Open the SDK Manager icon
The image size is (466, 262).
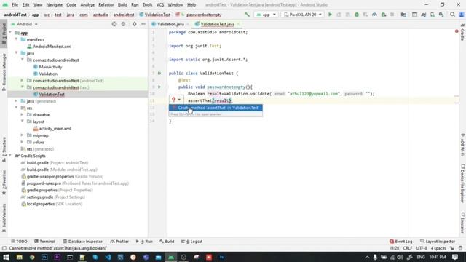tap(441, 15)
